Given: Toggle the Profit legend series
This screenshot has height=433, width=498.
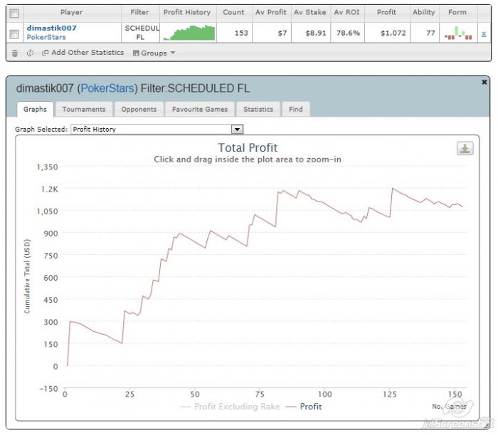Looking at the screenshot, I should (x=304, y=407).
